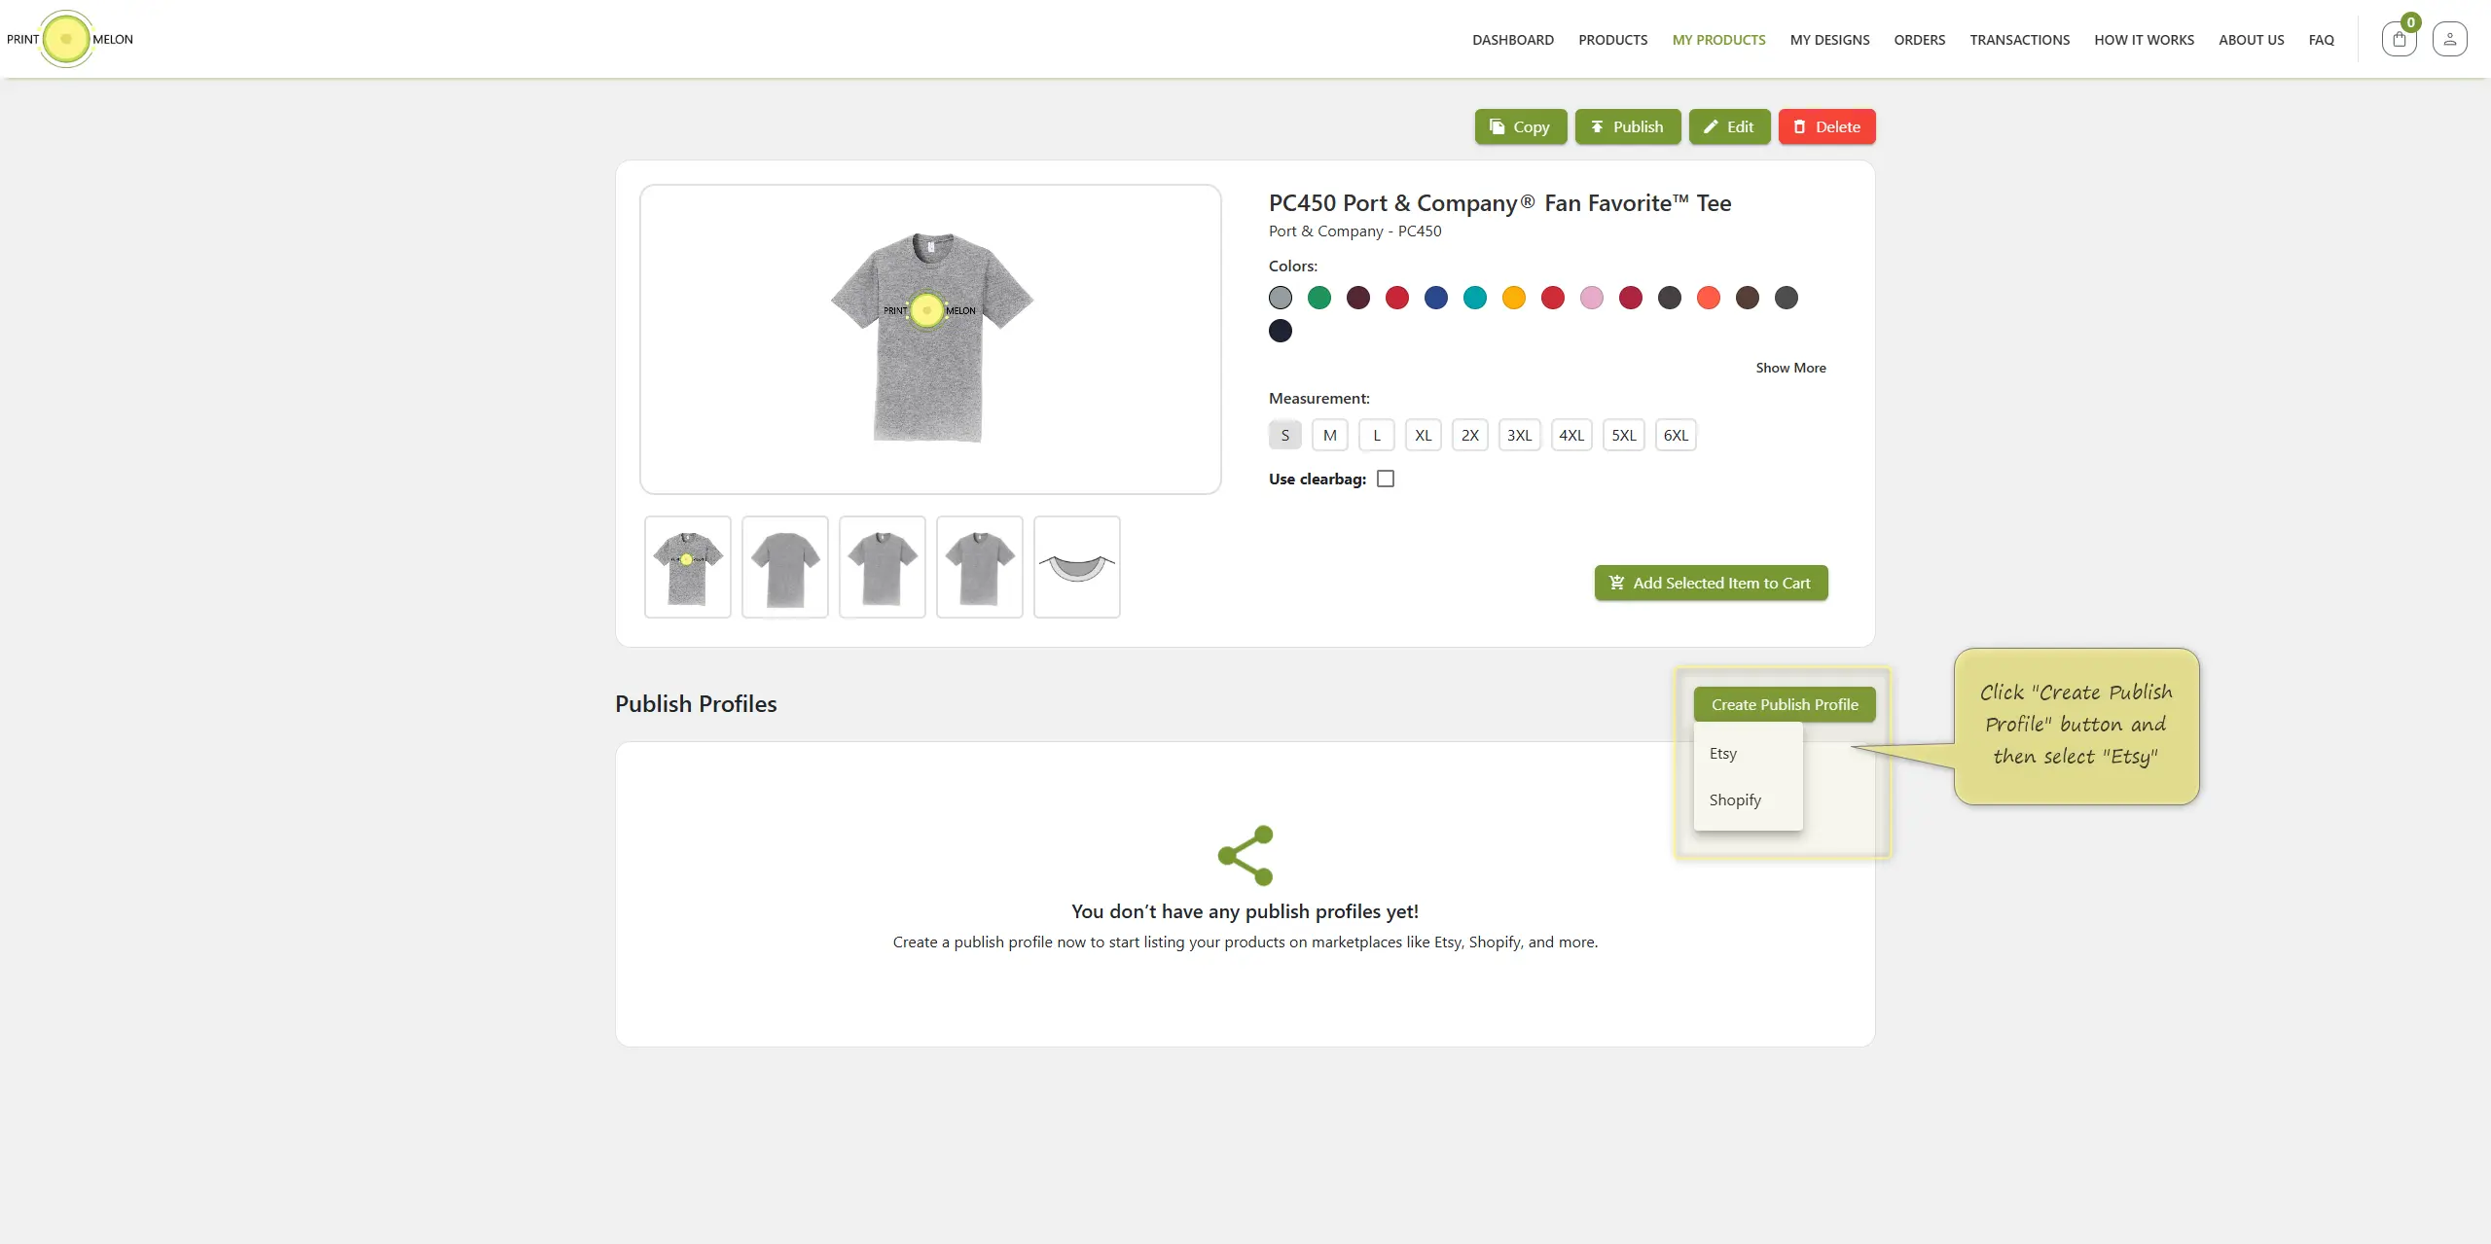Open My Designs page
The width and height of the screenshot is (2491, 1244).
(1829, 40)
